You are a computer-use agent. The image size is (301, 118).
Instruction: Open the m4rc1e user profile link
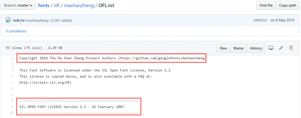19,21
